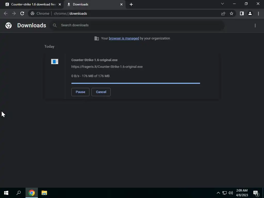264x198 pixels.
Task: Show hidden system tray icons
Action: tap(218, 193)
